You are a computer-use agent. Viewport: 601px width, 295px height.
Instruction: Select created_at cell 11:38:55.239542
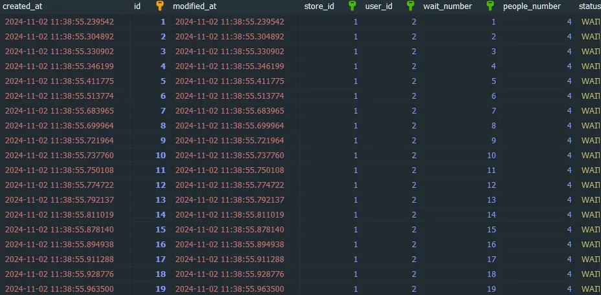coord(60,22)
